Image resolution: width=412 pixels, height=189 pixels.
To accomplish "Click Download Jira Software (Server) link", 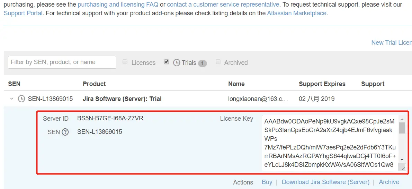I will (x=325, y=182).
